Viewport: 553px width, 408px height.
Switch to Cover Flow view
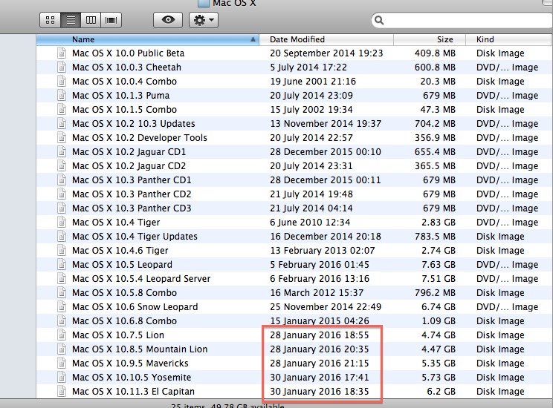[x=111, y=20]
